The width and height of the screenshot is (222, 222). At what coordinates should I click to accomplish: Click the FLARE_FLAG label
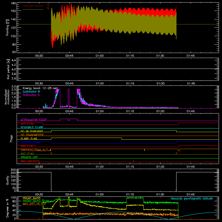[29, 138]
